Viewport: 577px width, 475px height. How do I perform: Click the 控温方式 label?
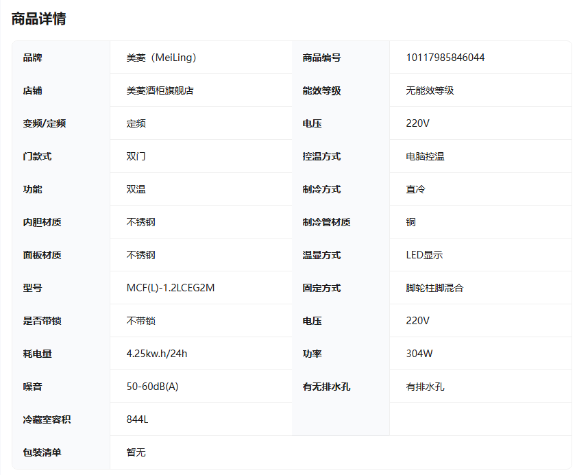pos(321,156)
